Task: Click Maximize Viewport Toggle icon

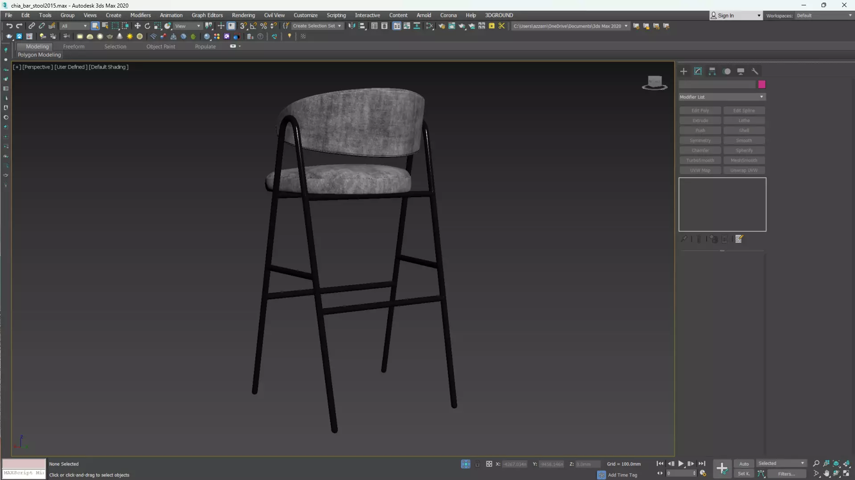Action: pyautogui.click(x=846, y=474)
